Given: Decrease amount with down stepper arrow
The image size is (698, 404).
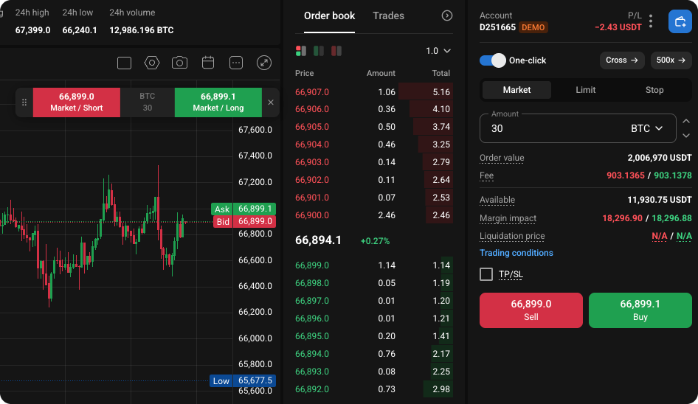Looking at the screenshot, I should (x=686, y=135).
